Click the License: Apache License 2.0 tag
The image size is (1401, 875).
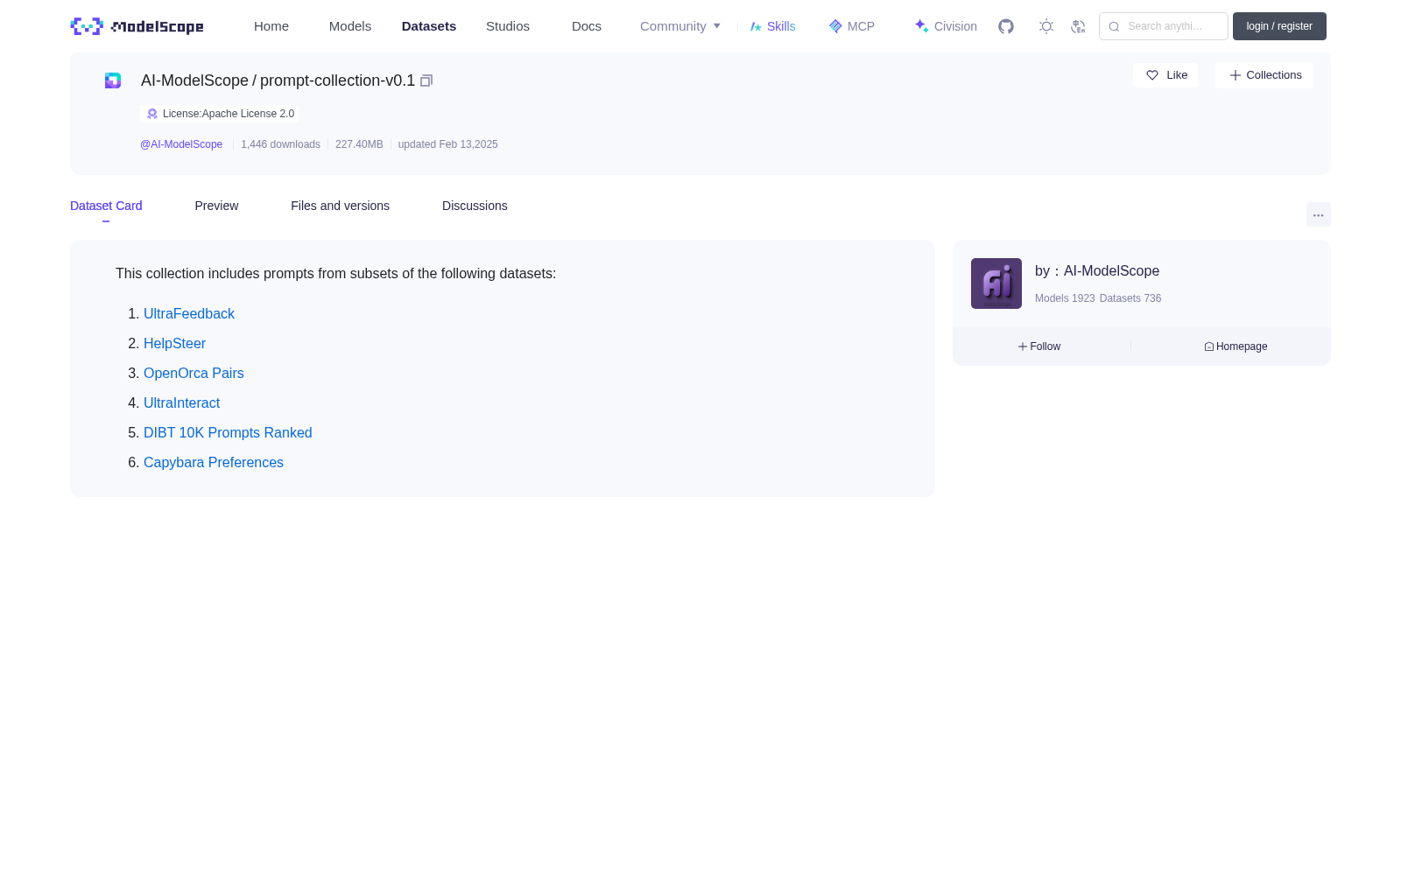point(220,114)
